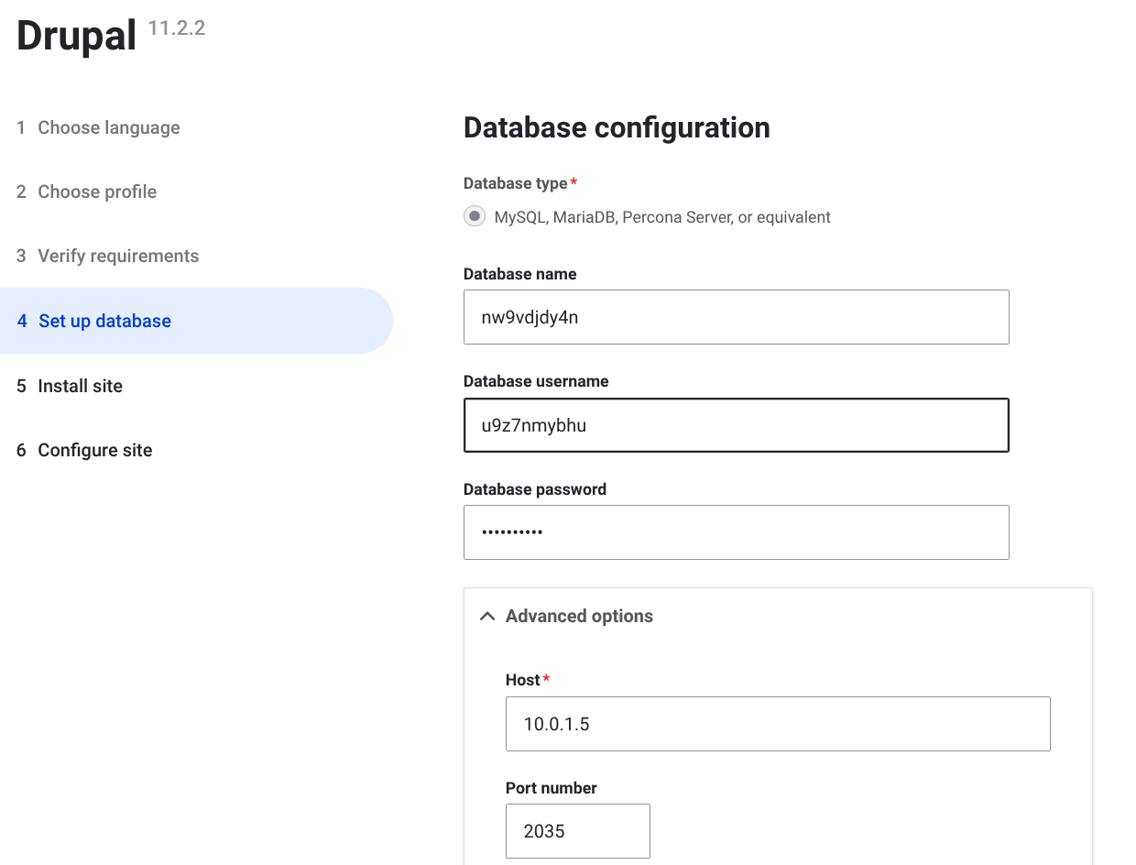Click the Host field containing 10.0.1.5
Viewport: 1136px width, 865px height.
pos(777,724)
